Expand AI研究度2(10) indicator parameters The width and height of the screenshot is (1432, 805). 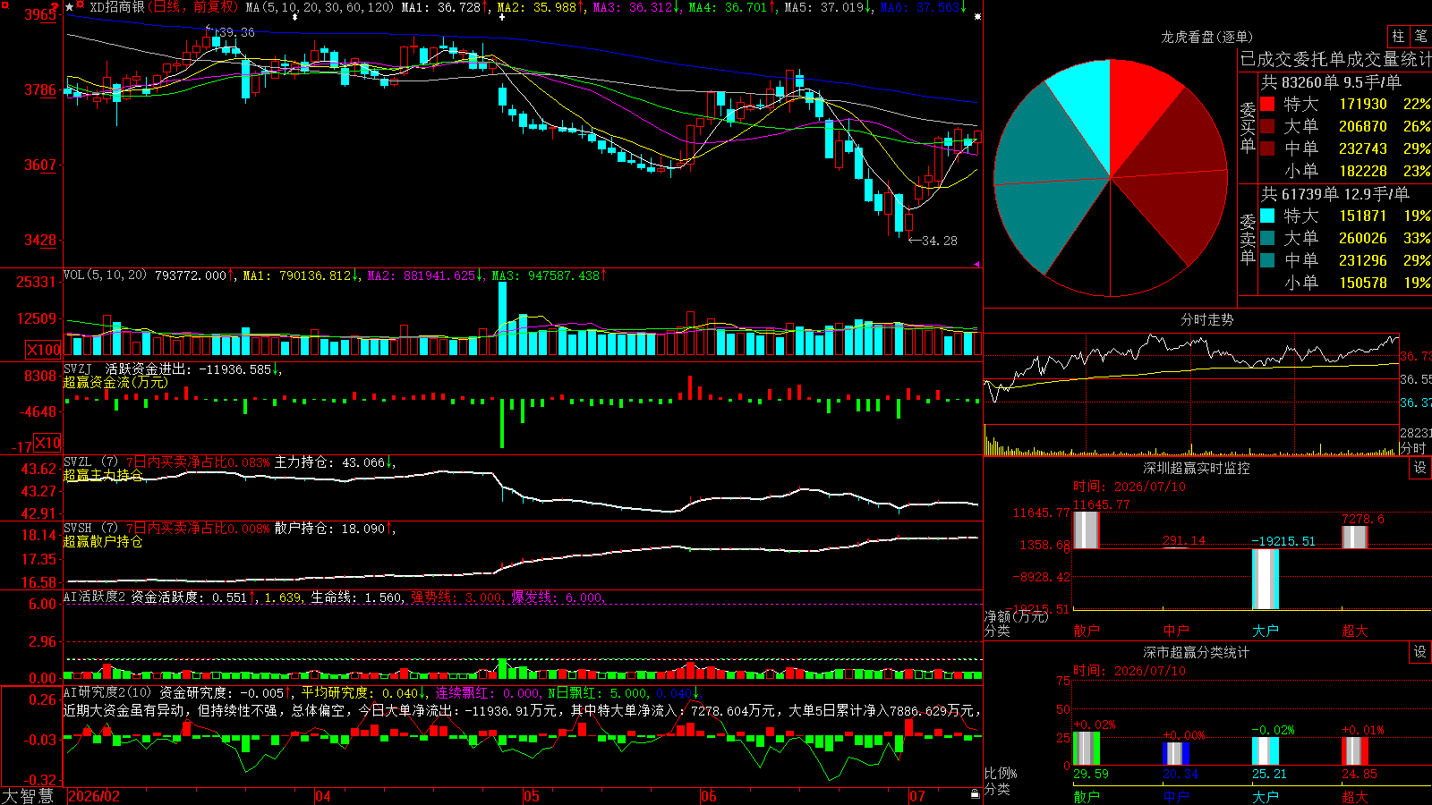pos(107,693)
